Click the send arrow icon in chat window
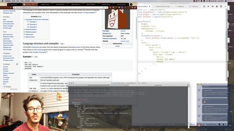The width and height of the screenshot is (234, 131). point(231,125)
